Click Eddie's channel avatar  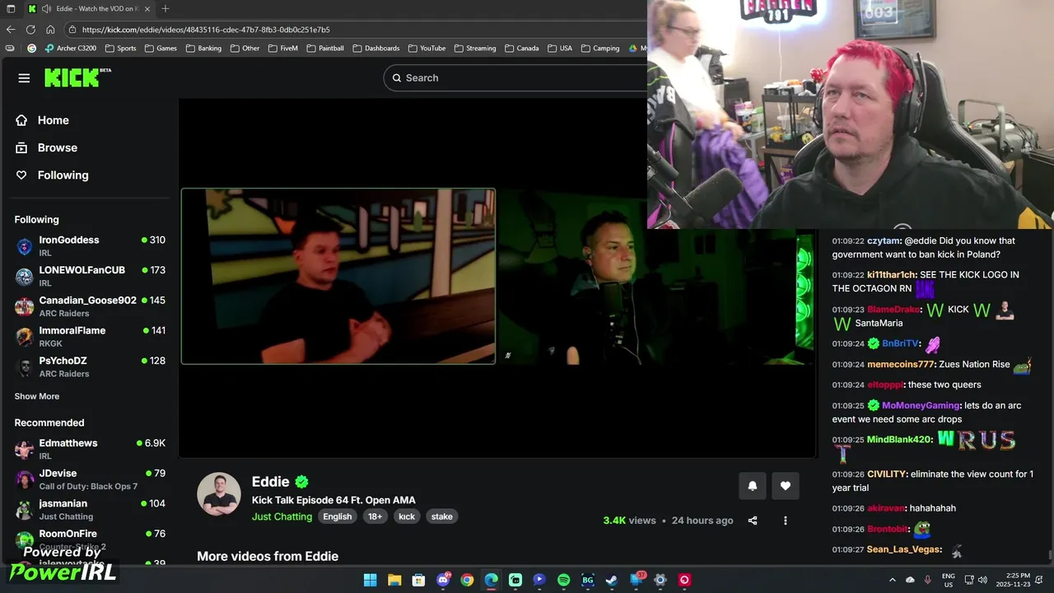(219, 494)
